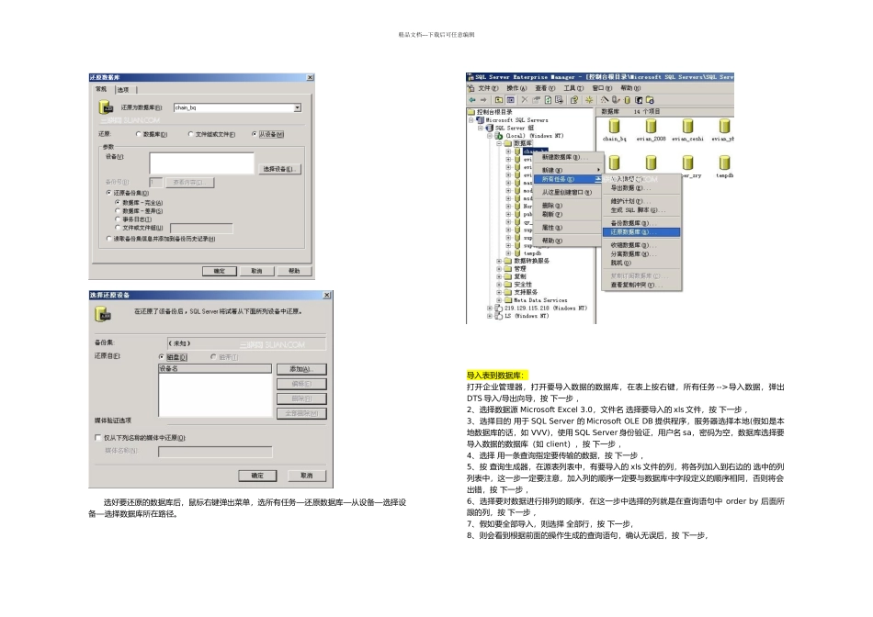Expand the 管理 folder node
This screenshot has width=873, height=617.
499,268
